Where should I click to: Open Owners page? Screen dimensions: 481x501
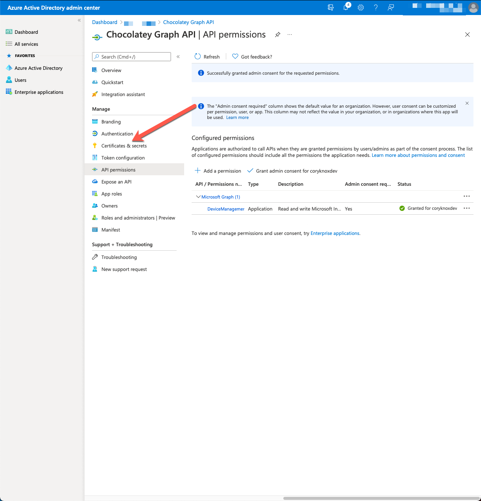(109, 206)
